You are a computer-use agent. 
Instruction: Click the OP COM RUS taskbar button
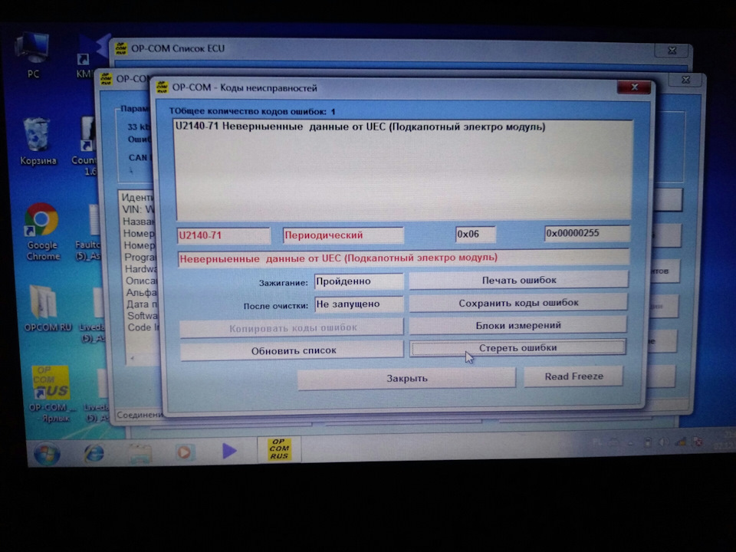[279, 449]
